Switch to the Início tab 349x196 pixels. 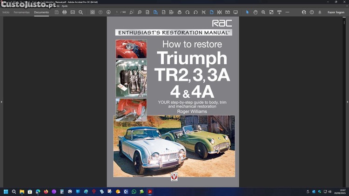click(6, 12)
